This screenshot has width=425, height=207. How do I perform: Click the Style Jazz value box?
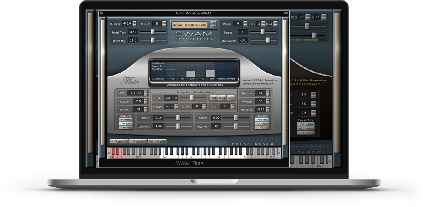tap(171, 98)
